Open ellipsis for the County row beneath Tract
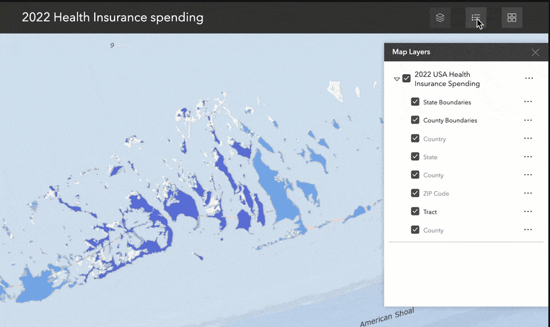Image resolution: width=550 pixels, height=327 pixels. point(528,230)
